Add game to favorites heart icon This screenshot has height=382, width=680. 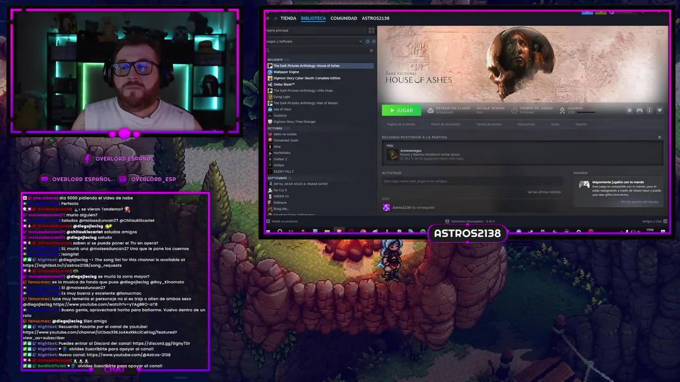tap(659, 110)
